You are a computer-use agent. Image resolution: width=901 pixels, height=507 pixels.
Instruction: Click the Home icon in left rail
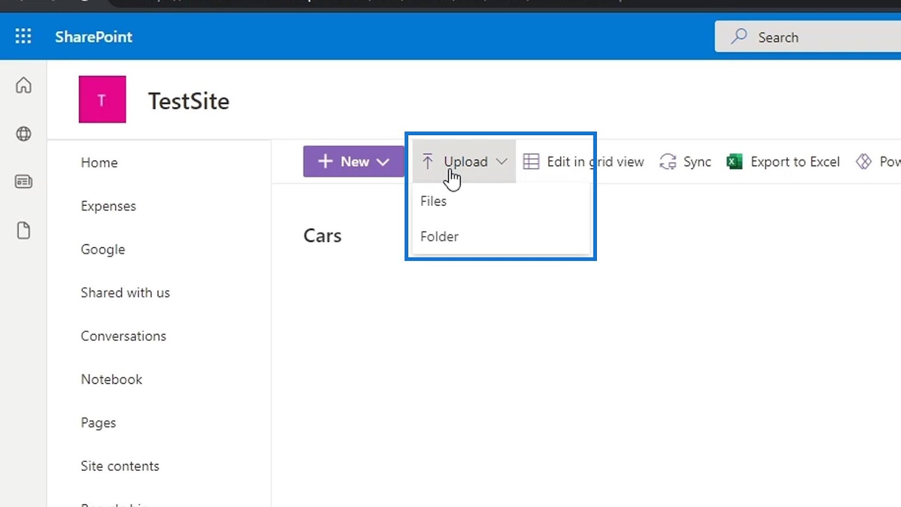point(23,85)
